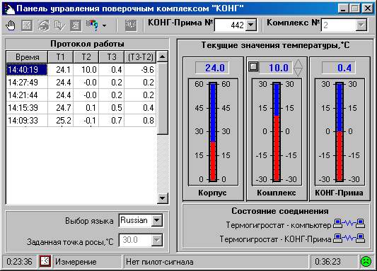This screenshot has width=377, height=271.
Task: Open the Russian language dropdown
Action: point(157,220)
